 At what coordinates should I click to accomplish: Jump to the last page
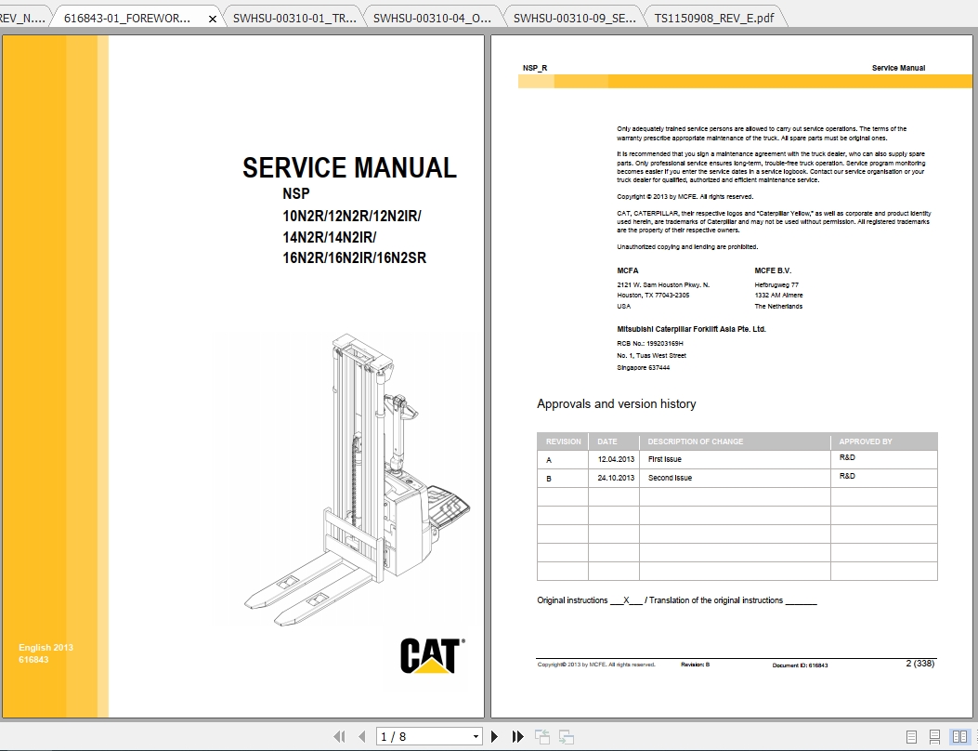pos(517,736)
